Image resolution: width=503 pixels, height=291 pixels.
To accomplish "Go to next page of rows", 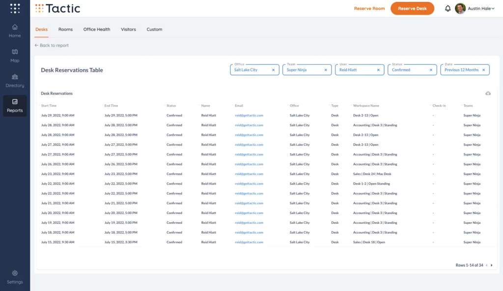I will [491, 265].
